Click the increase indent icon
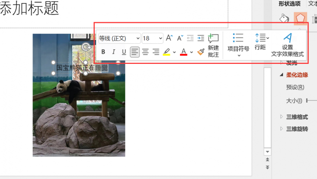This screenshot has width=317, height=179. (x=201, y=38)
